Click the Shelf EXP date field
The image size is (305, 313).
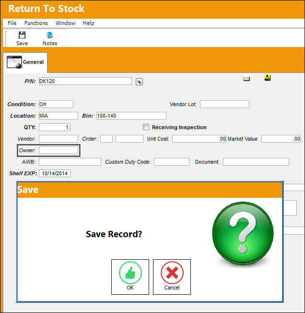tap(55, 173)
